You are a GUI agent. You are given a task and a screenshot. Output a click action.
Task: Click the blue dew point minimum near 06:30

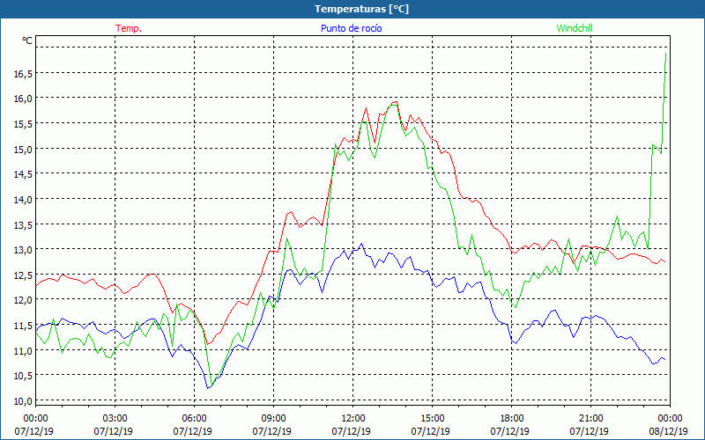208,388
